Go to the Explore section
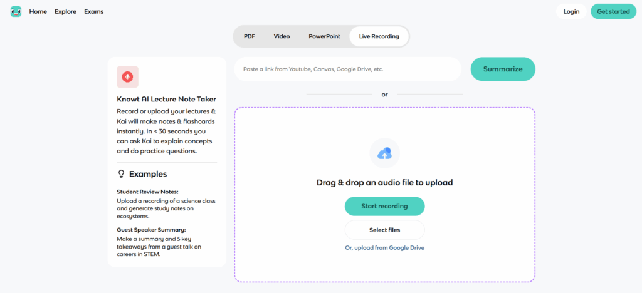 [65, 11]
